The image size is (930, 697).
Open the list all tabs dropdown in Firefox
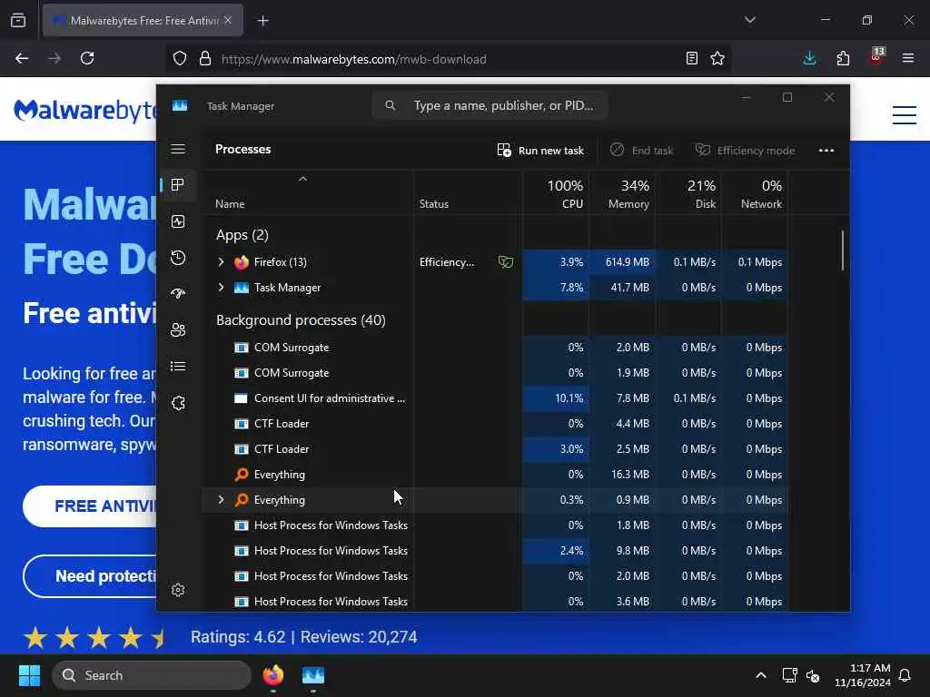pos(749,20)
